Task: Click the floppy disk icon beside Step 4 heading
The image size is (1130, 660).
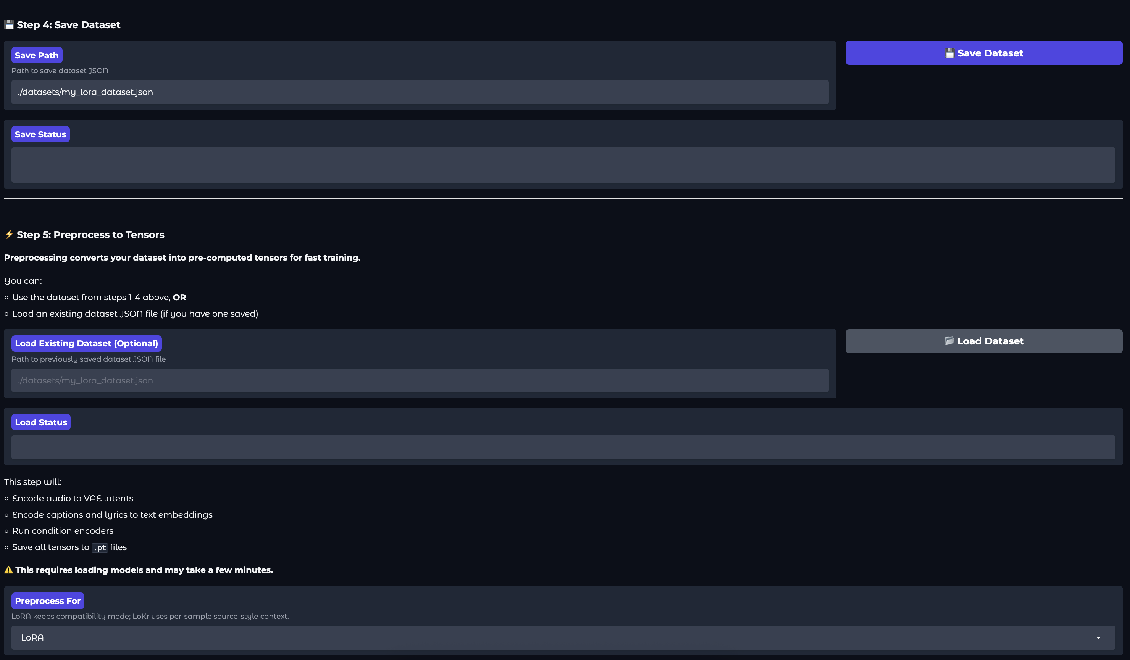Action: click(x=9, y=25)
